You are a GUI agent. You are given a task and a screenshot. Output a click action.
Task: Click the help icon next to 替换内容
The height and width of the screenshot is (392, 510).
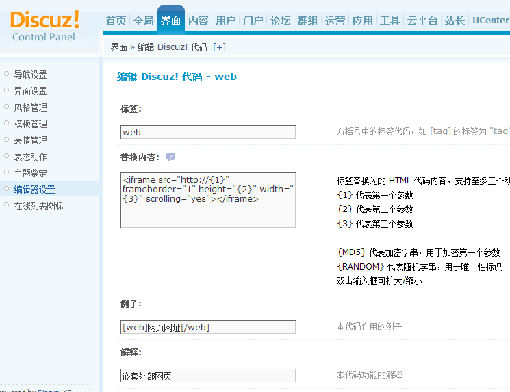170,157
